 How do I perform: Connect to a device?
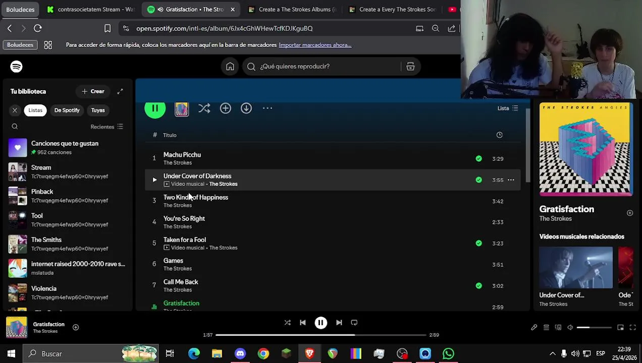[558, 328]
